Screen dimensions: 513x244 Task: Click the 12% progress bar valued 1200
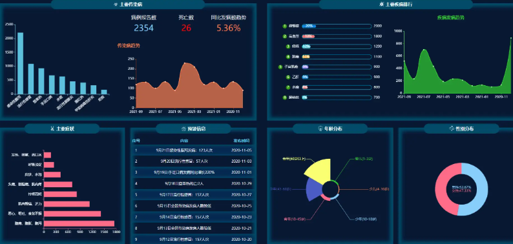point(337,46)
